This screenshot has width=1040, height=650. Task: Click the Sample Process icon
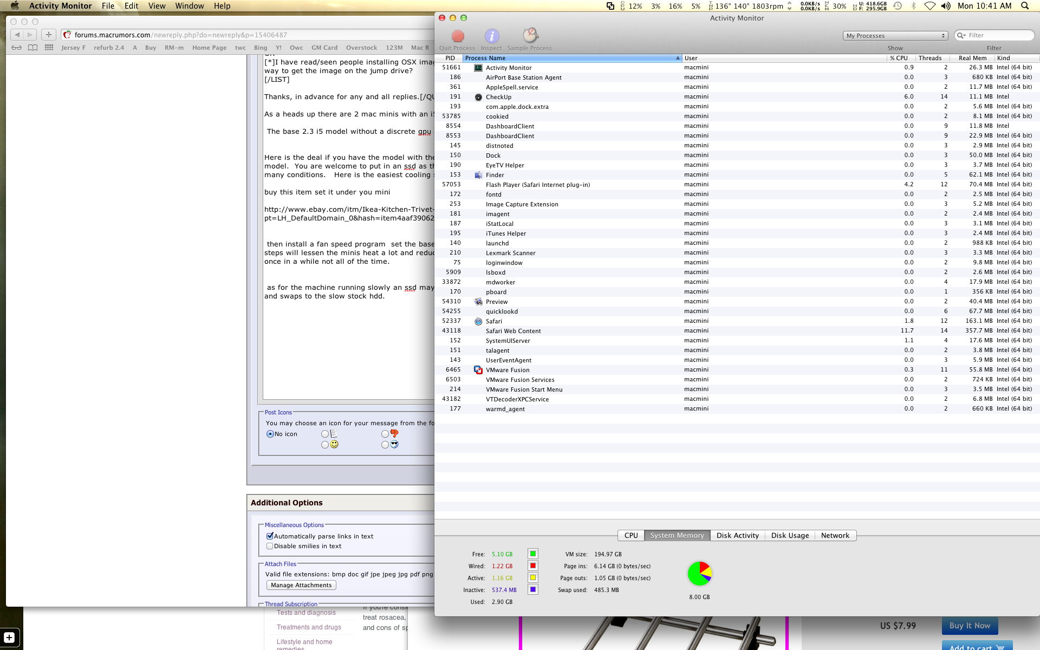click(x=530, y=35)
